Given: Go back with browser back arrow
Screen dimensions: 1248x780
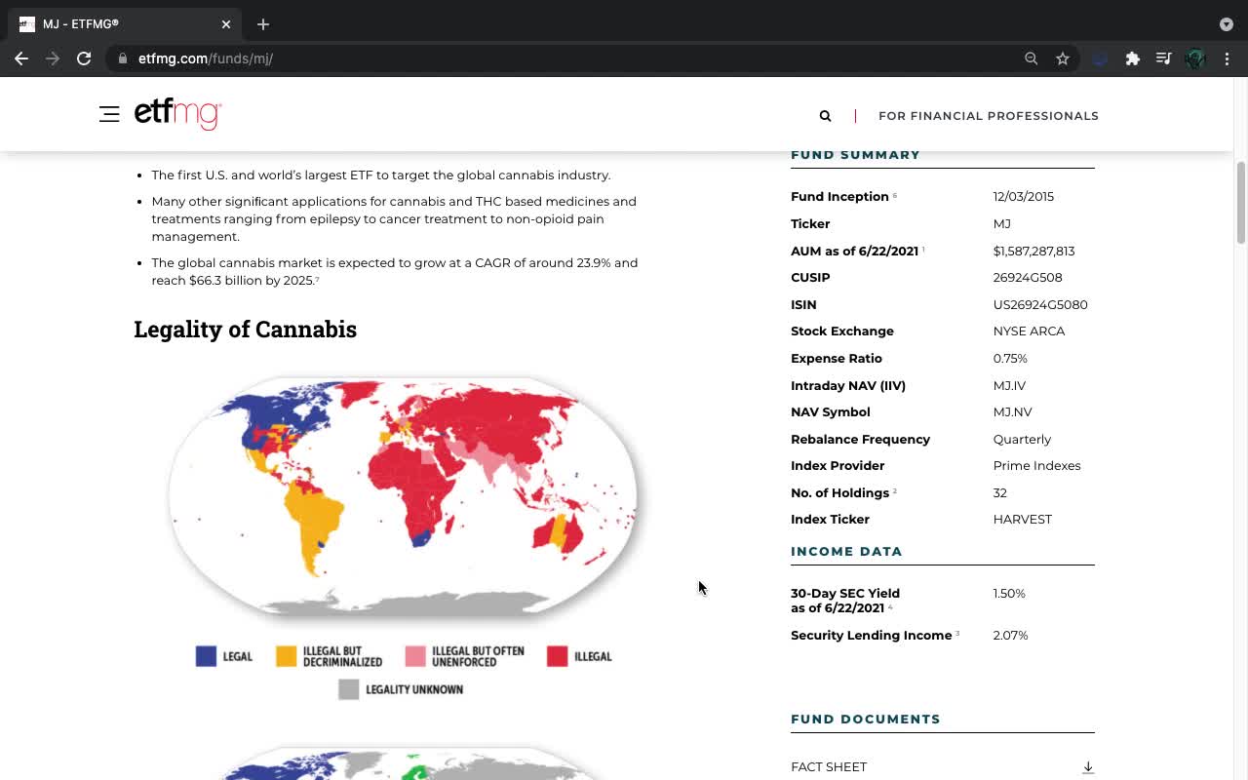Looking at the screenshot, I should [21, 58].
